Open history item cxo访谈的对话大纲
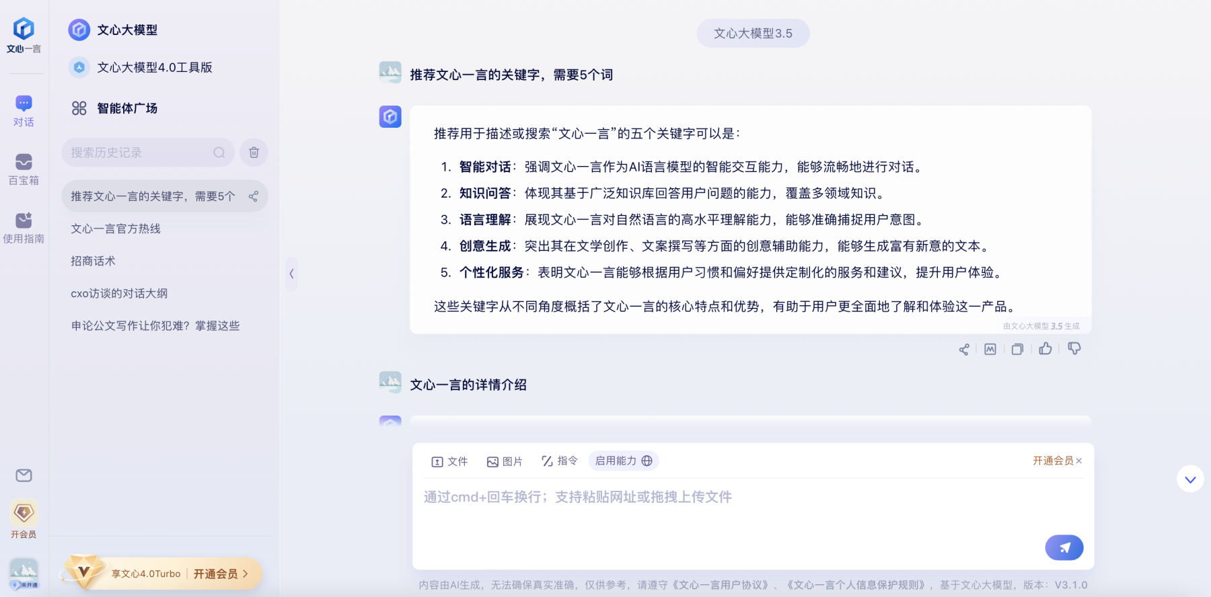This screenshot has height=597, width=1211. 119,293
